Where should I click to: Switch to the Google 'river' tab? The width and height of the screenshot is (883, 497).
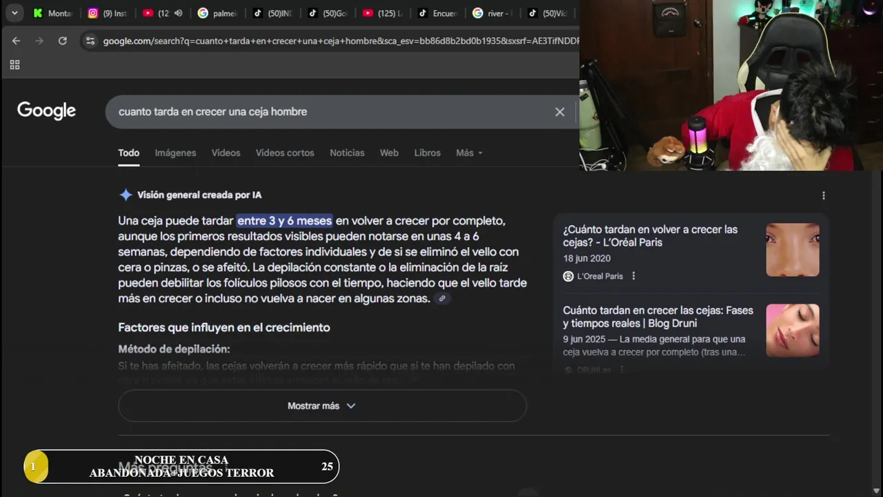(x=491, y=13)
